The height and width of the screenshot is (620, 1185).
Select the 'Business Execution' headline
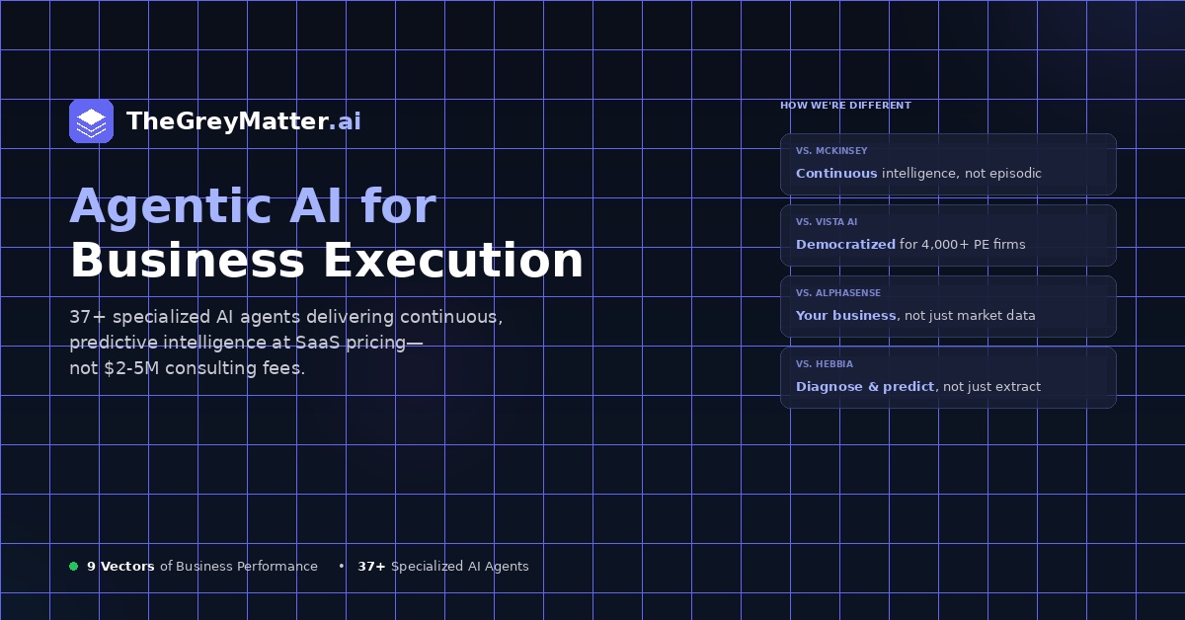[x=326, y=262]
